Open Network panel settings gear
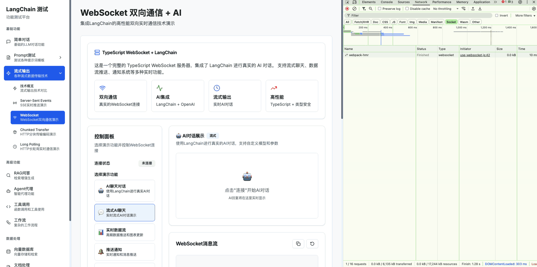The width and height of the screenshot is (537, 267). point(534,9)
